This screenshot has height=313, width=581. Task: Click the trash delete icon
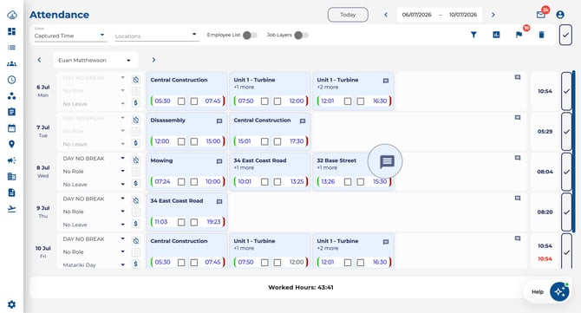[x=541, y=35]
